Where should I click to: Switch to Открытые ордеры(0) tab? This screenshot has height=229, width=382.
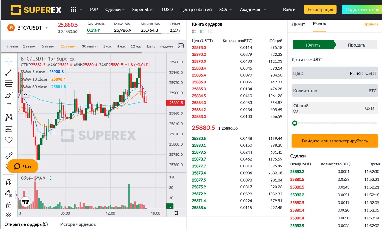coord(26,224)
